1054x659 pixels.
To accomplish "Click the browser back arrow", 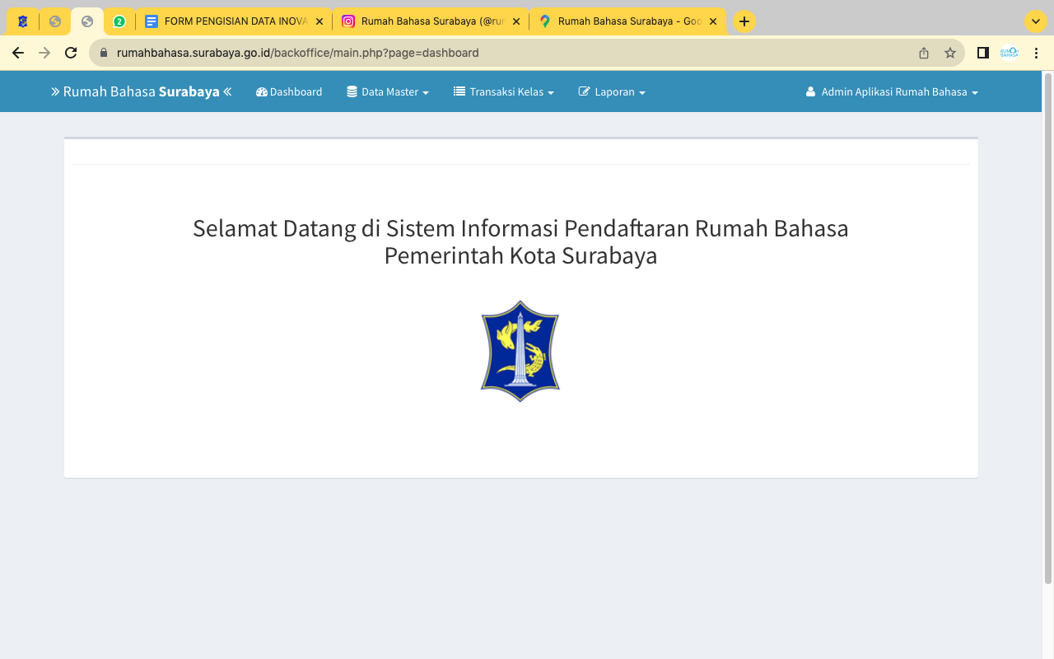I will click(18, 53).
